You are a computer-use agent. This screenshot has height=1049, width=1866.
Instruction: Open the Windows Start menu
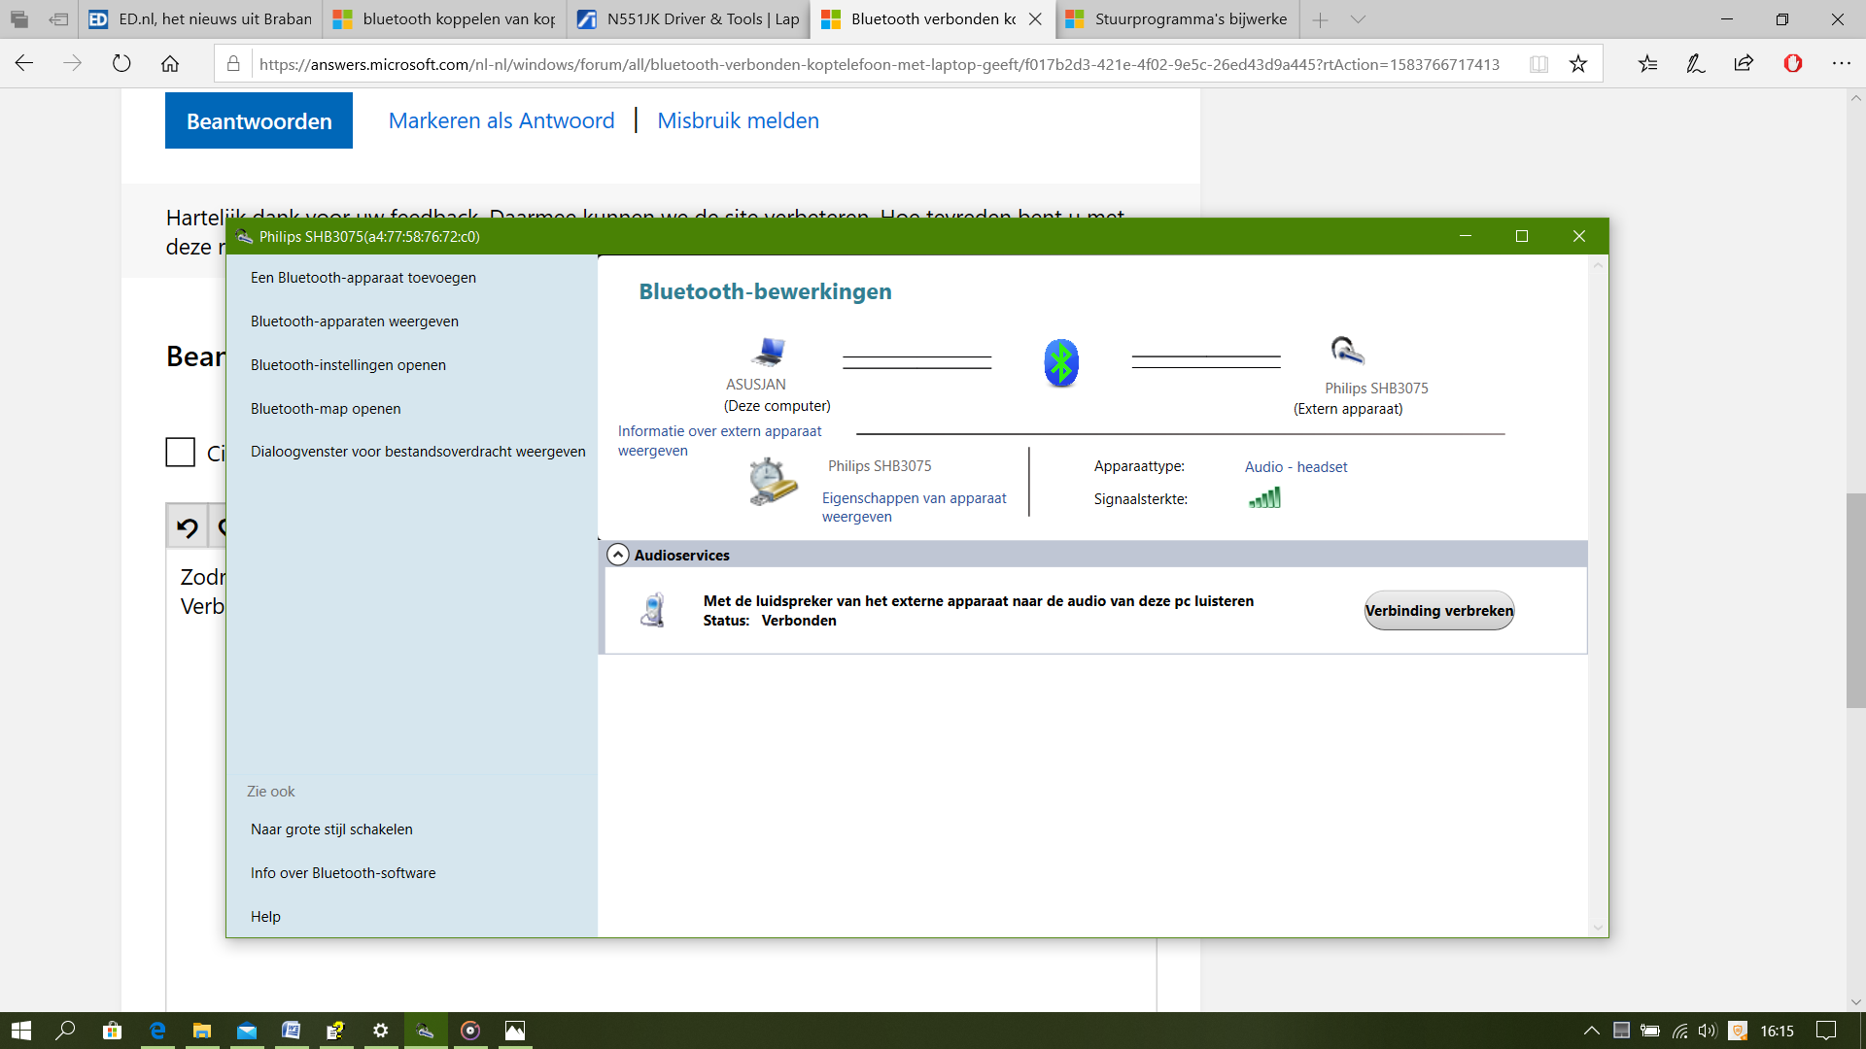click(21, 1031)
